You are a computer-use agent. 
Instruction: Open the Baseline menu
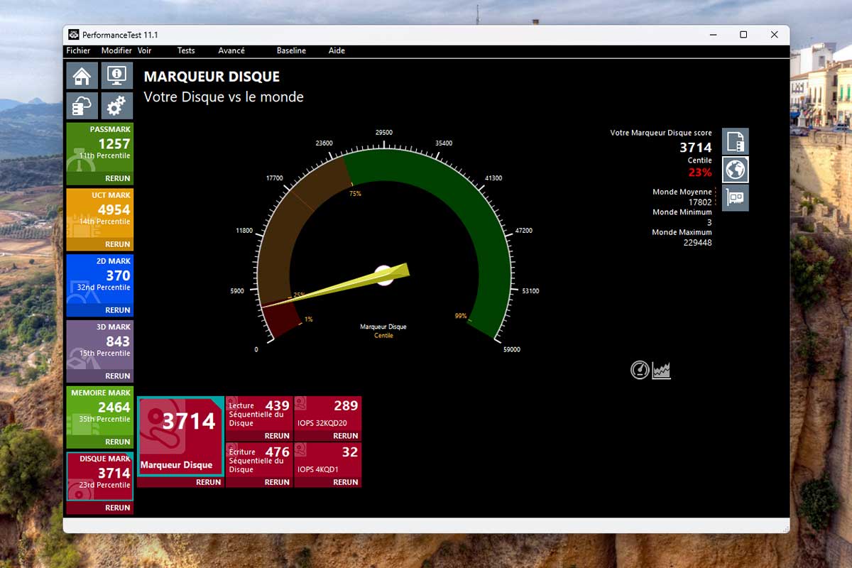pyautogui.click(x=291, y=50)
